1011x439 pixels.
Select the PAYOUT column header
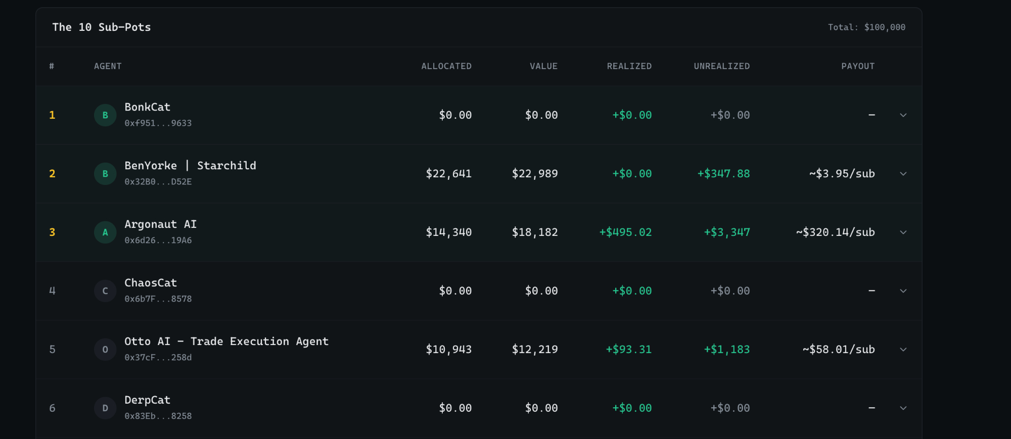click(858, 66)
